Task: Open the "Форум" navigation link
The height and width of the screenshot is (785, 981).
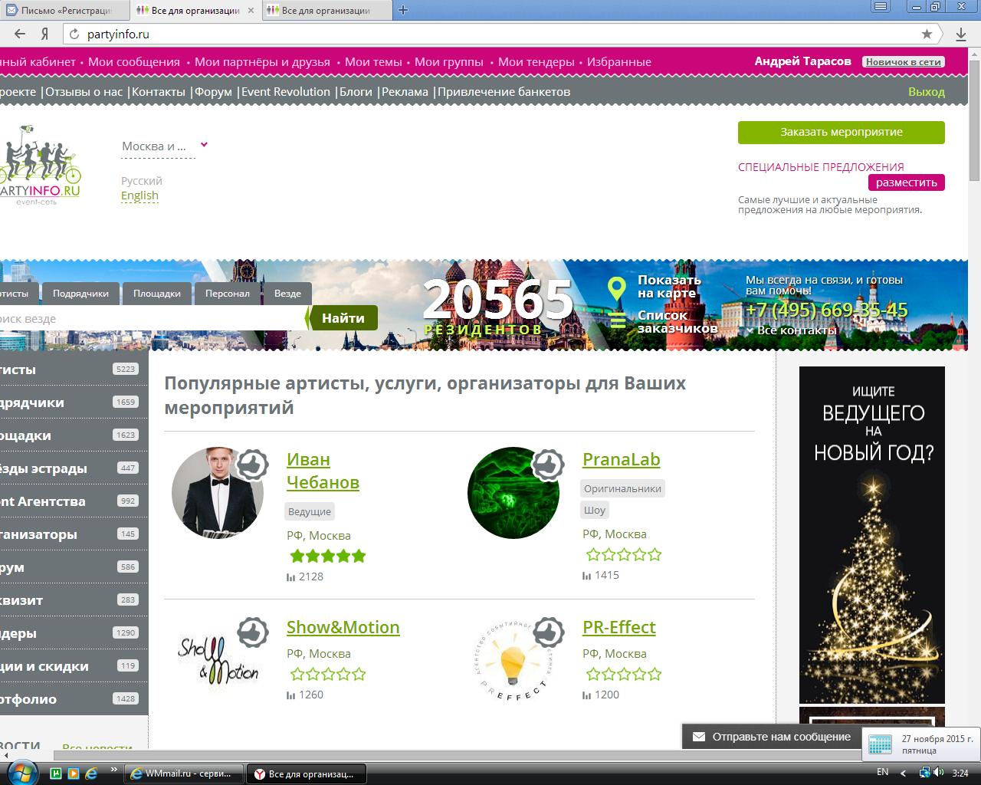Action: click(213, 92)
